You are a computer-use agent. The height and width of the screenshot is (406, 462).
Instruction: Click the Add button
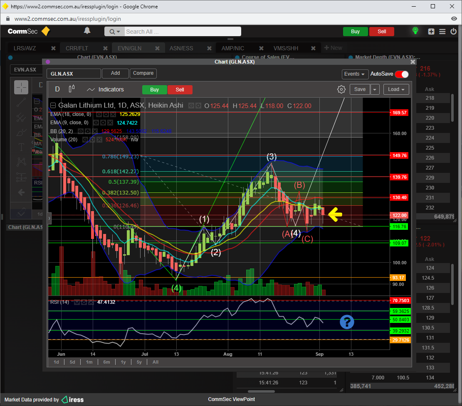click(115, 73)
